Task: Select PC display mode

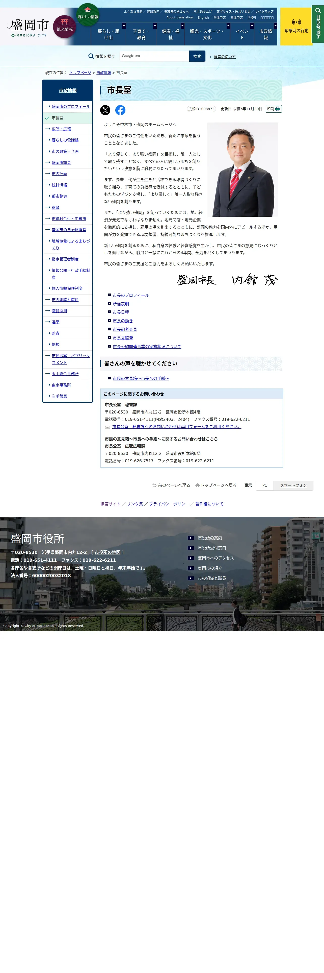Action: point(265,485)
